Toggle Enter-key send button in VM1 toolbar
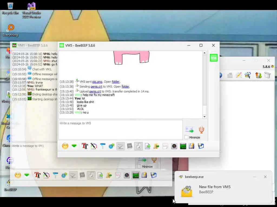Viewport: 277px width, 207px height. (x=91, y=175)
